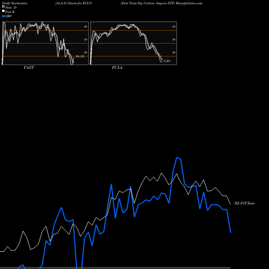Click the 'OBV' legend label
The height and width of the screenshot is (269, 269).
coord(9,16)
